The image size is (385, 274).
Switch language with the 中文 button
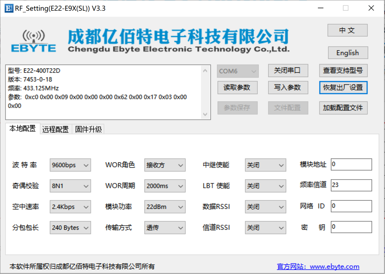(348, 30)
